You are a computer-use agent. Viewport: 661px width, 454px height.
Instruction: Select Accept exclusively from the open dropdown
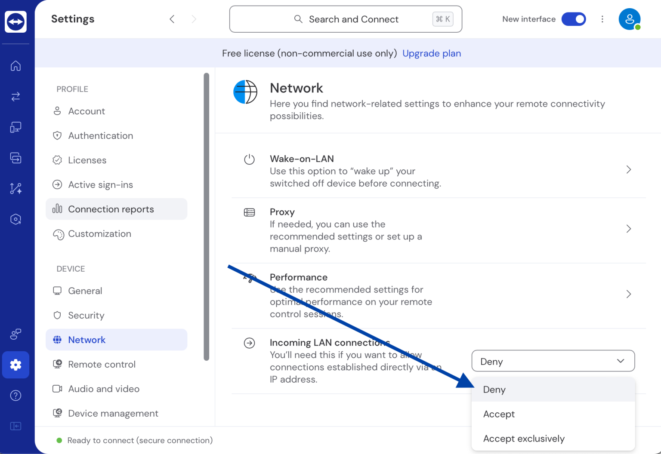click(524, 439)
